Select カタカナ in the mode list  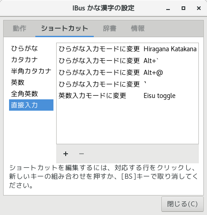click(31, 60)
